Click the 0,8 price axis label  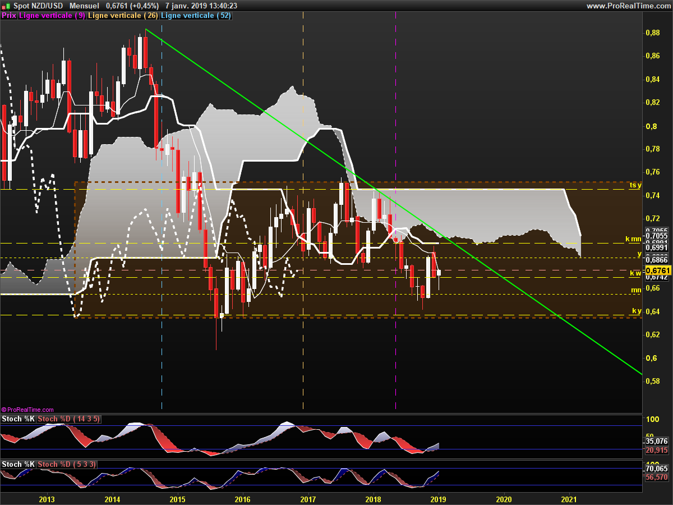[650, 126]
